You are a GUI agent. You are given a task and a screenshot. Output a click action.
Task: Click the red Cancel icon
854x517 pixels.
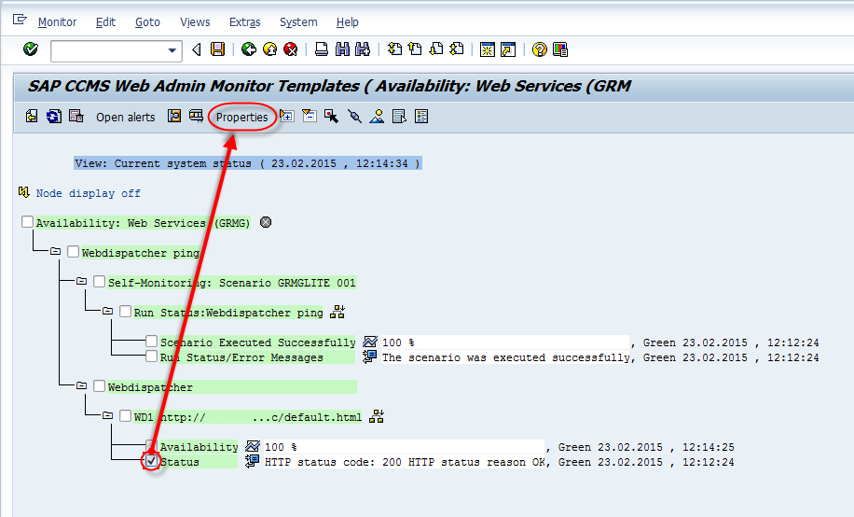tap(291, 49)
